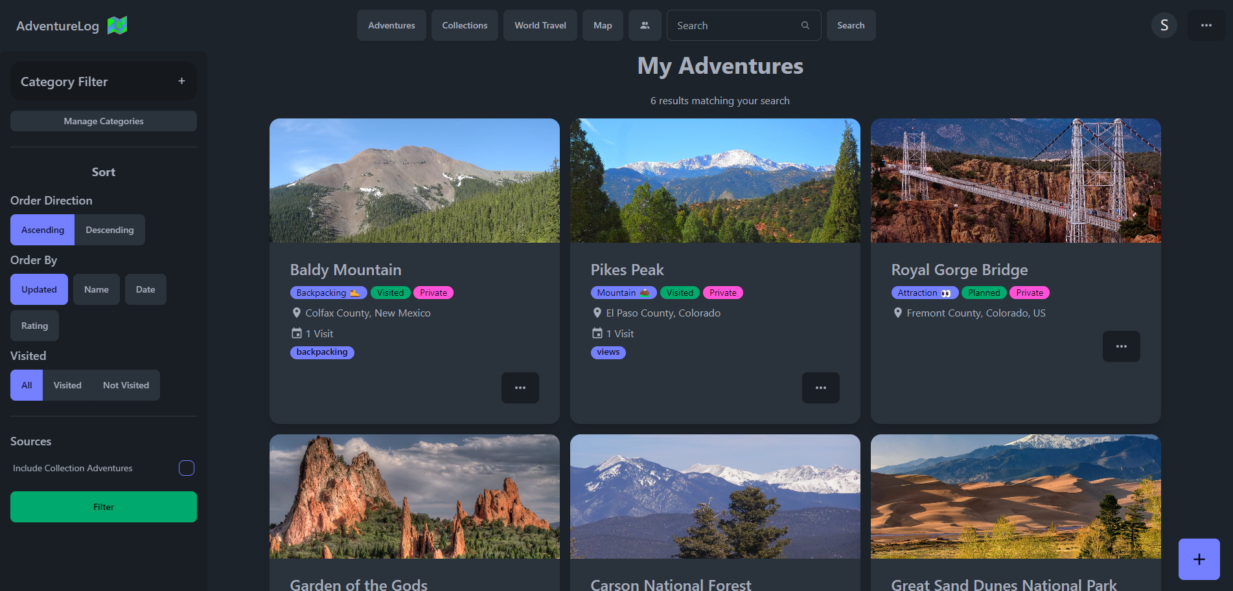Go to the Collections page
Viewport: 1233px width, 591px height.
[x=465, y=25]
